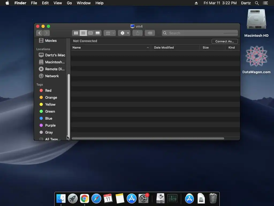This screenshot has width=274, height=206.
Task: Select the Red tag
Action: (x=51, y=90)
